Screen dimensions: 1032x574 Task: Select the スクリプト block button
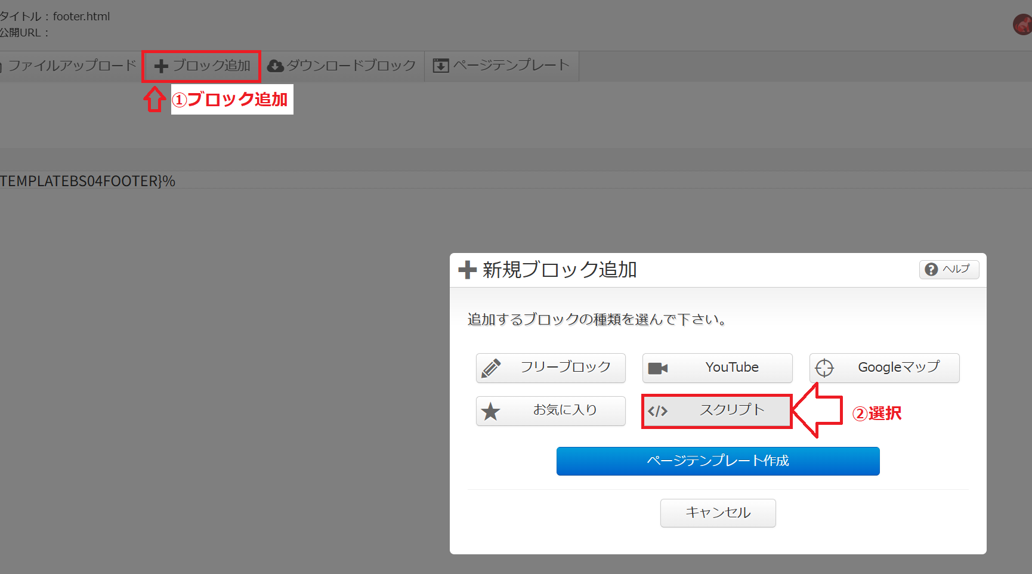[717, 411]
